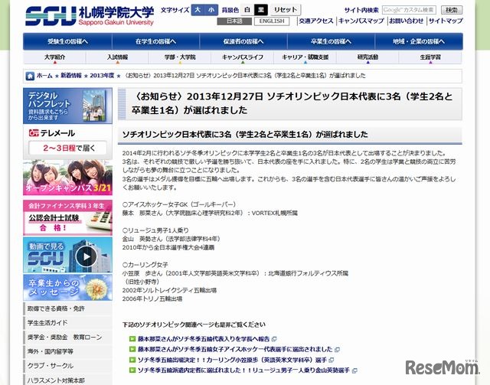Open 奨学金・奨励金 教育ローン sidebar item
Screen dimensions: 490x385
(x=68, y=338)
